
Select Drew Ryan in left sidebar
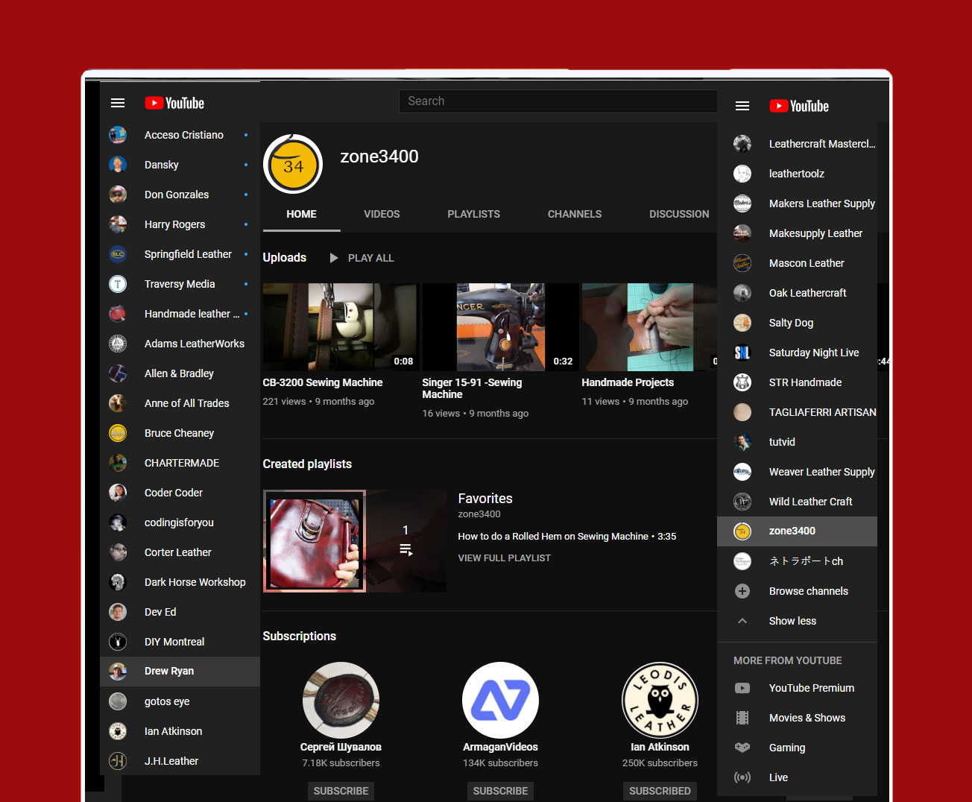tap(180, 672)
